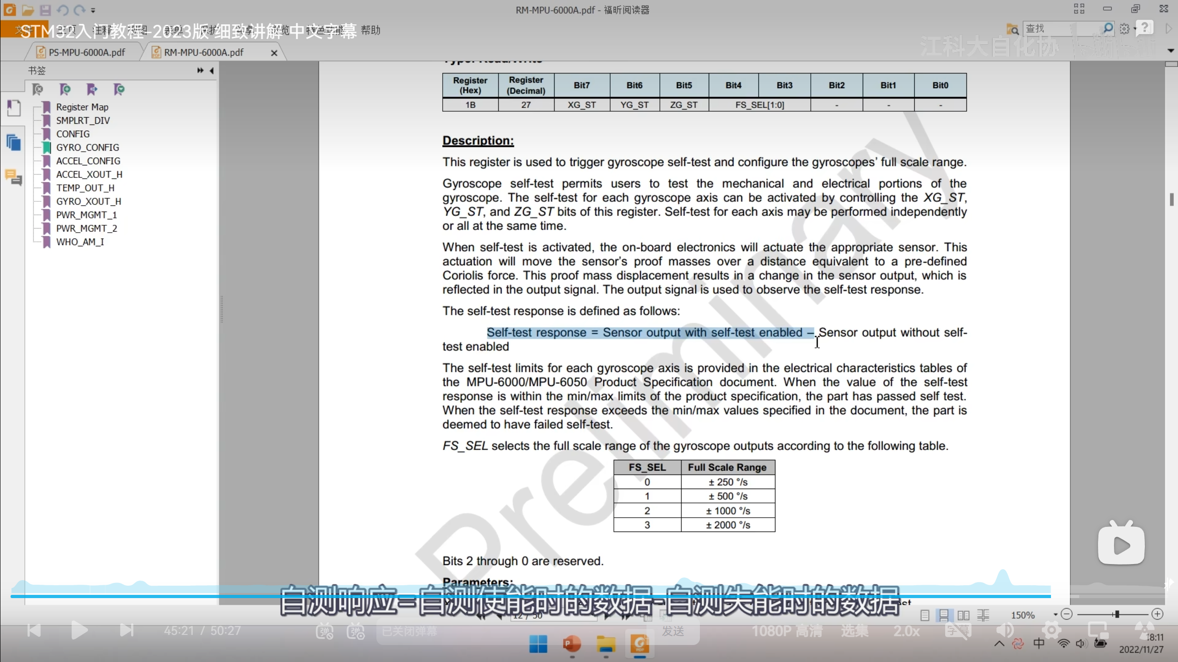Image resolution: width=1178 pixels, height=662 pixels.
Task: Switch to the PS-MPU-6000A.pdf tab
Action: 87,52
